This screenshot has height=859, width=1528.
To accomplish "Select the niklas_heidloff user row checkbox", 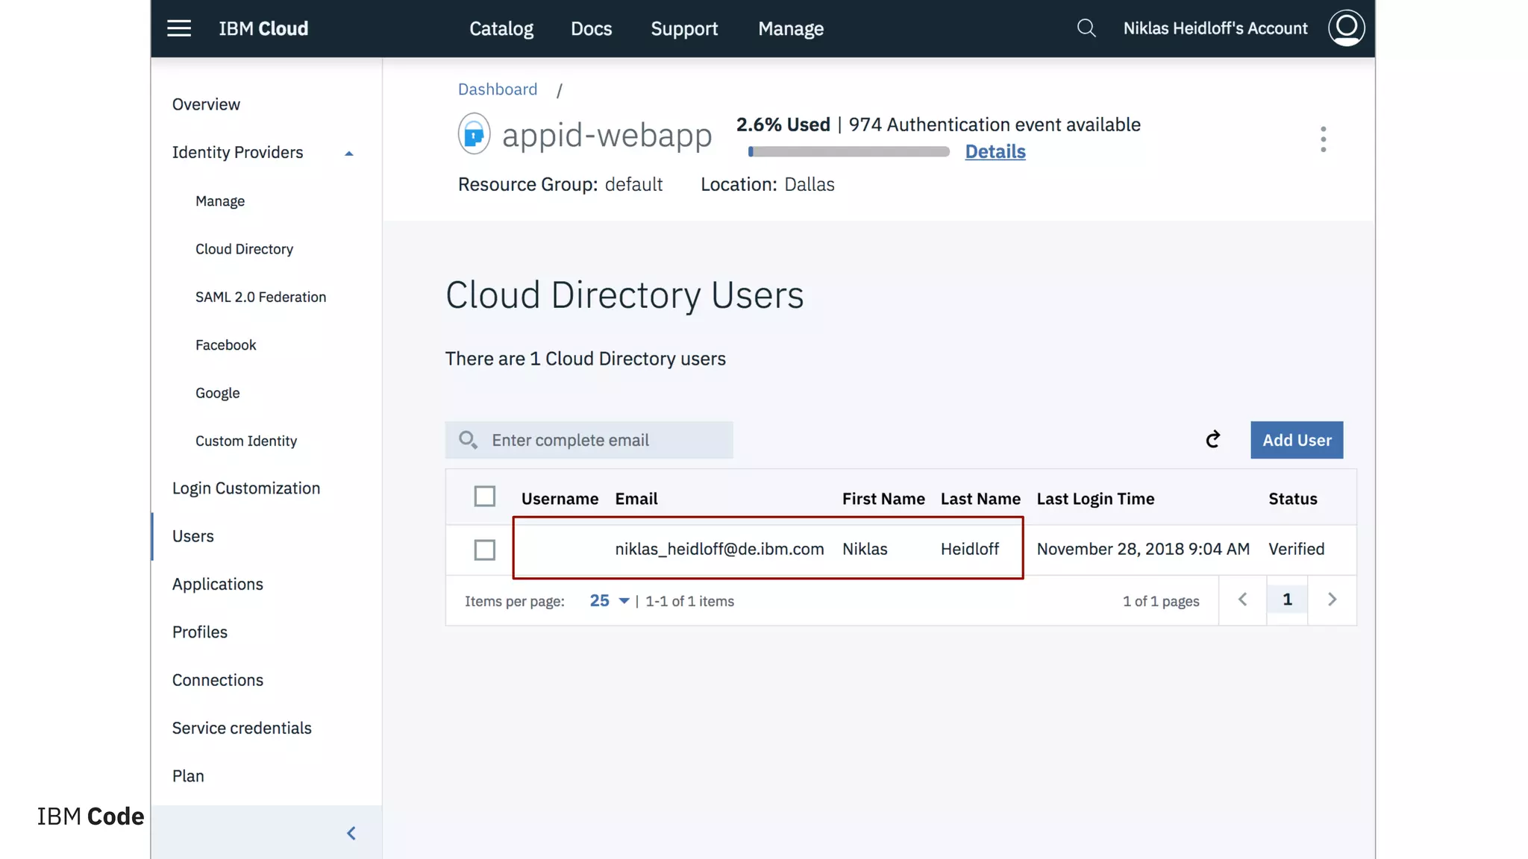I will [484, 550].
